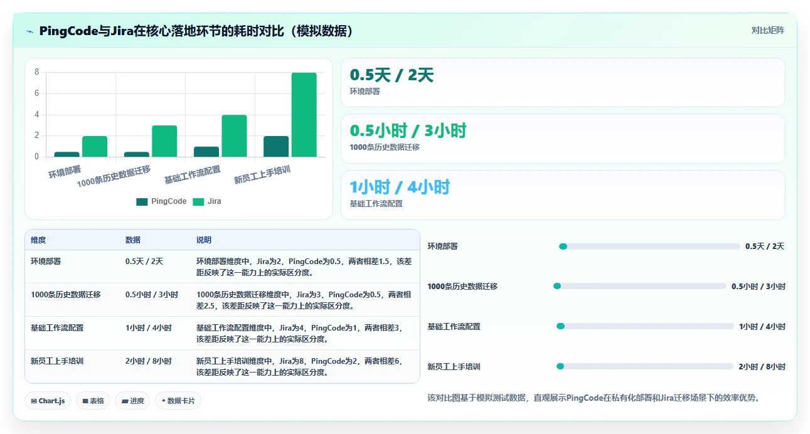Select the tall Jira bar for 新员工上手培训
Screen dimensions: 810x434
pos(304,115)
